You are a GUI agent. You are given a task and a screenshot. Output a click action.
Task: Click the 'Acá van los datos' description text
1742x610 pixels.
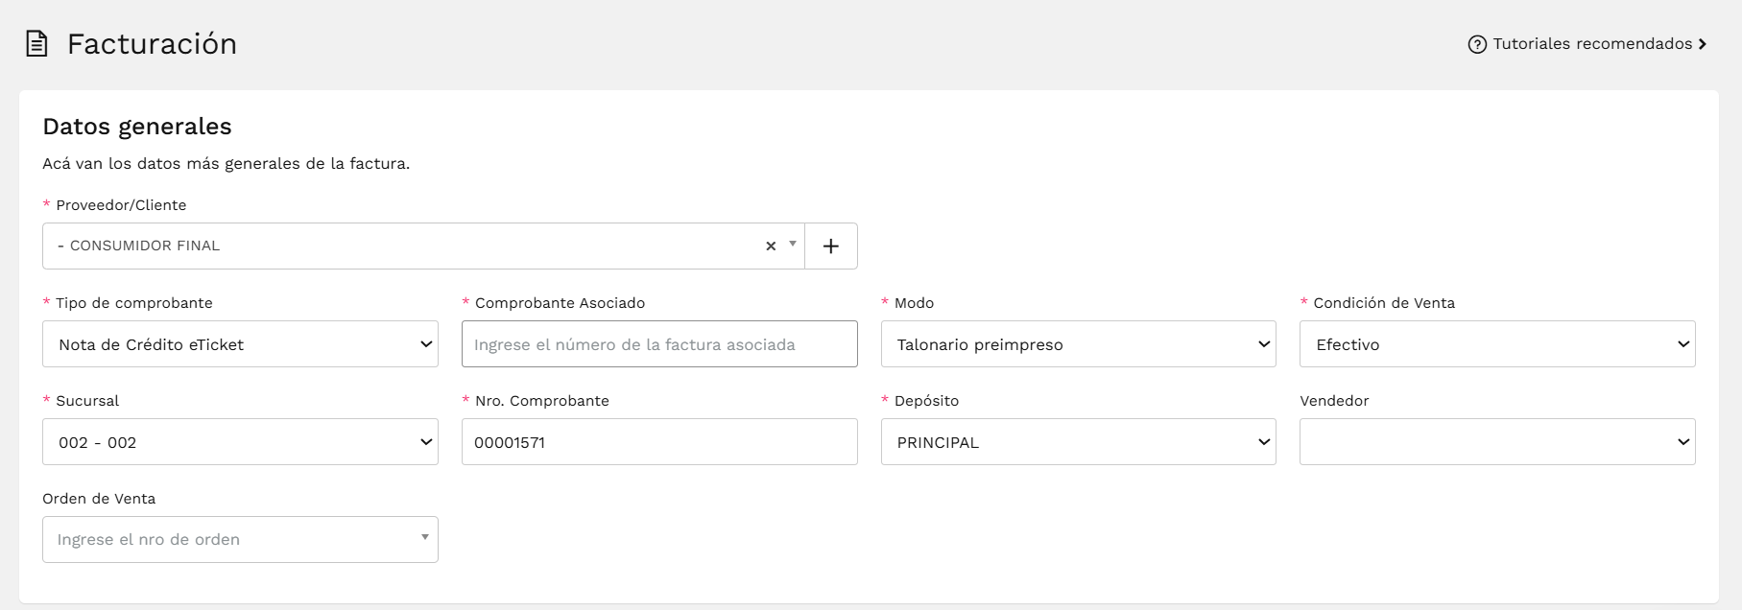[x=226, y=164]
